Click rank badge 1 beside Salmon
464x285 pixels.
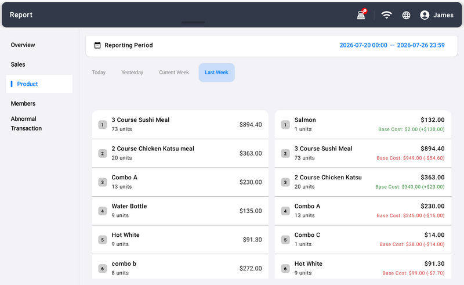click(285, 125)
